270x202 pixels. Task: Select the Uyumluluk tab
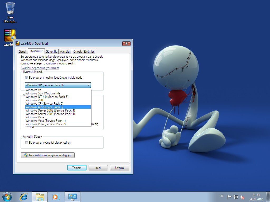point(36,51)
